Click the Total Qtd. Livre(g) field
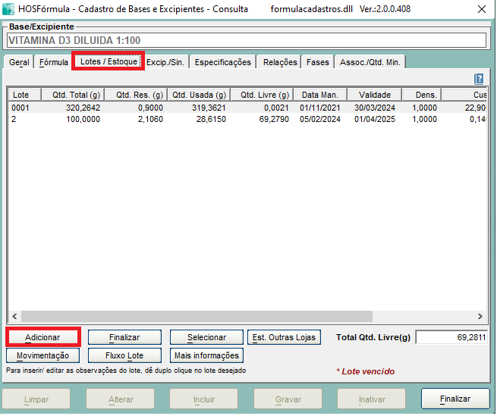 point(451,337)
